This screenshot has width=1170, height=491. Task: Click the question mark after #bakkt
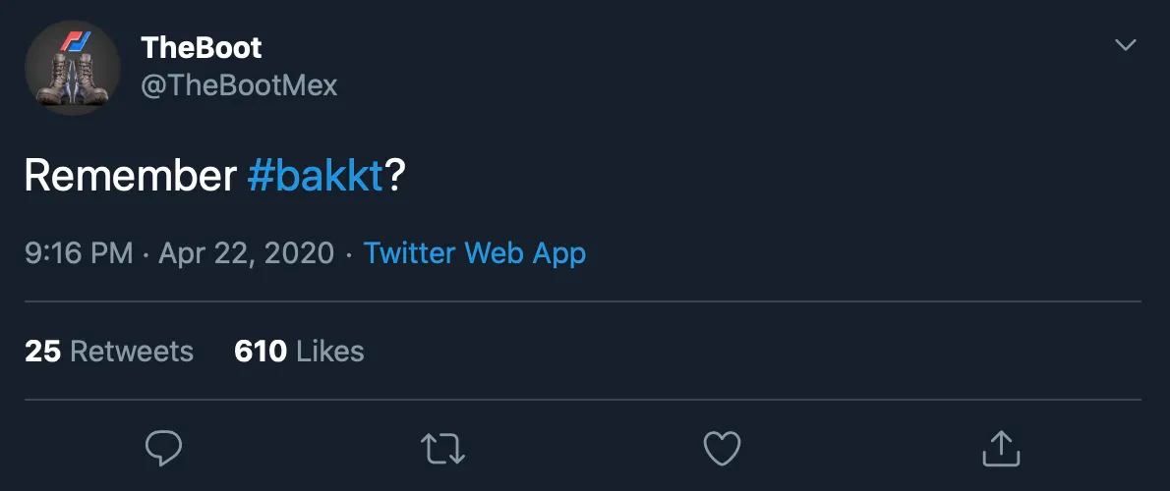tap(395, 176)
